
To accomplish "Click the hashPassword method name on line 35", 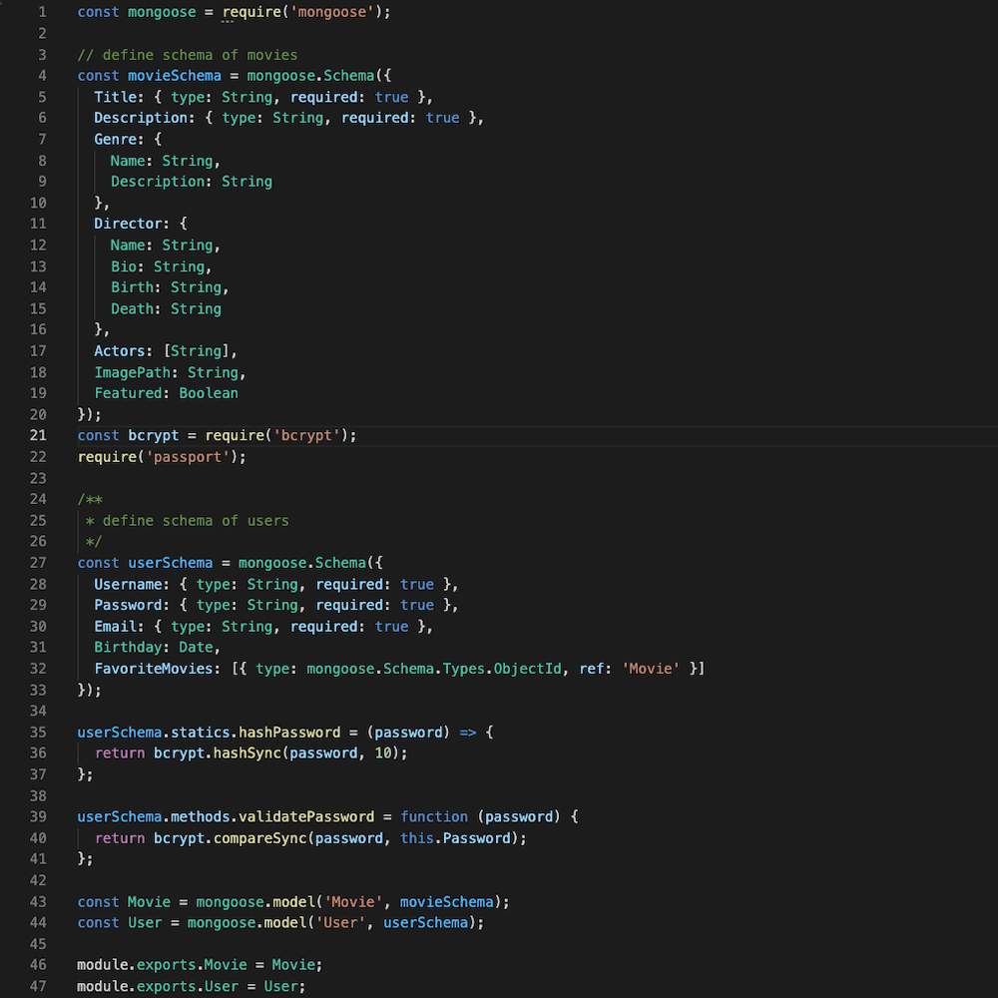I will [289, 732].
